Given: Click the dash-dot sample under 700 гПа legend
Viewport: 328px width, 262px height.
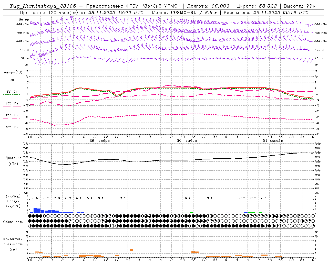Looking at the screenshot, I should click(12, 118).
